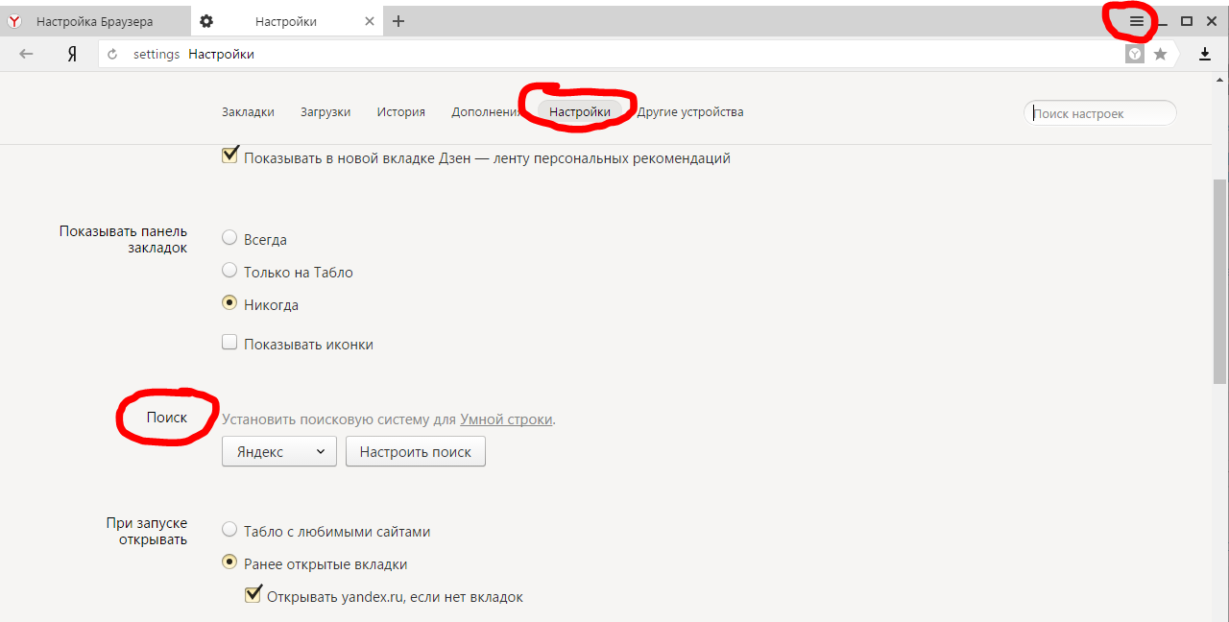This screenshot has height=622, width=1229.
Task: Click the vertical page scrollbar
Action: click(x=1219, y=278)
